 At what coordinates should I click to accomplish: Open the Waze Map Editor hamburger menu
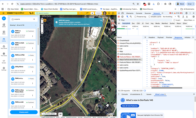[x=3, y=13]
